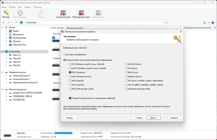
Task: Click the Data (D:) drive icon in status bar
Action: (x=7, y=135)
